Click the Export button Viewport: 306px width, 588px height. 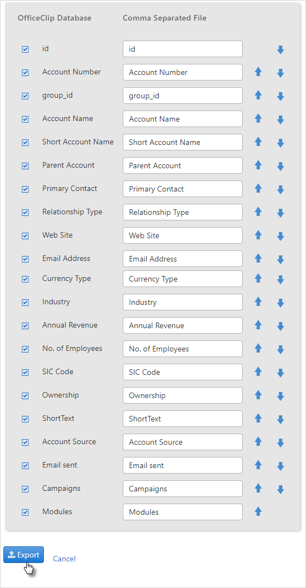coord(24,555)
